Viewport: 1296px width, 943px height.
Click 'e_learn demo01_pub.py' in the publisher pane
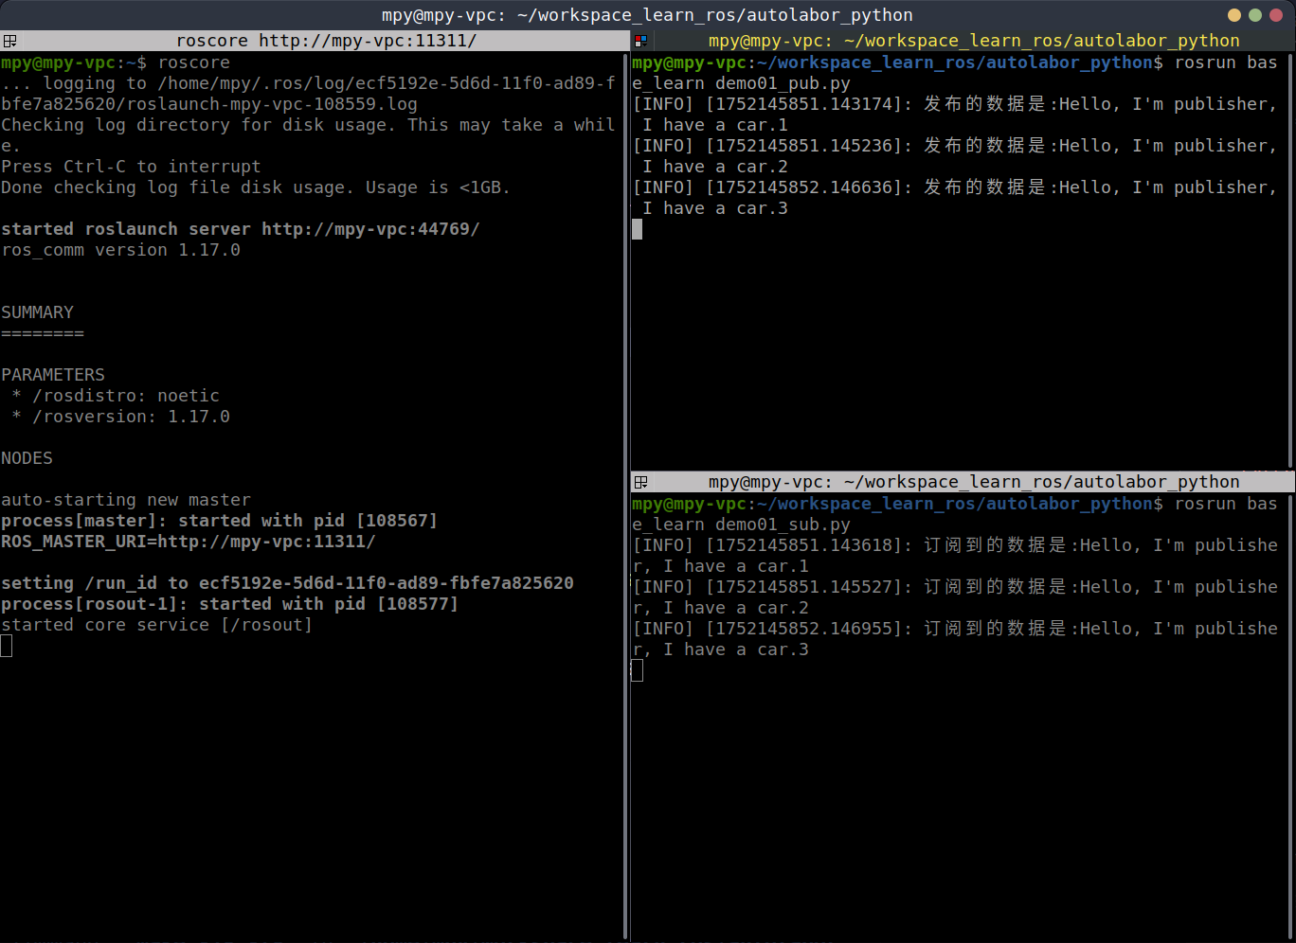[x=742, y=83]
